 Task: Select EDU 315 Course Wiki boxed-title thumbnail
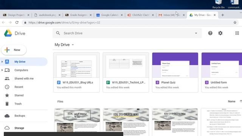[77, 120]
